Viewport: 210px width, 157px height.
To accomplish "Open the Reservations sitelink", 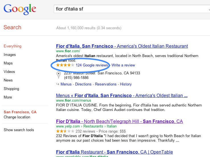I will pos(106,84).
